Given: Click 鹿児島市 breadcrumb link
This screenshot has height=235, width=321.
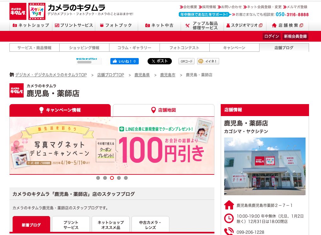Looking at the screenshot, I should [168, 75].
